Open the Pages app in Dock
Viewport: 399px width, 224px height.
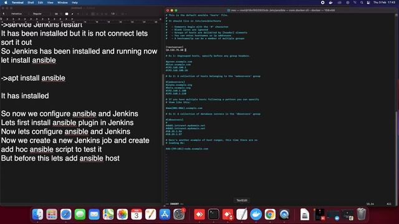(151, 214)
